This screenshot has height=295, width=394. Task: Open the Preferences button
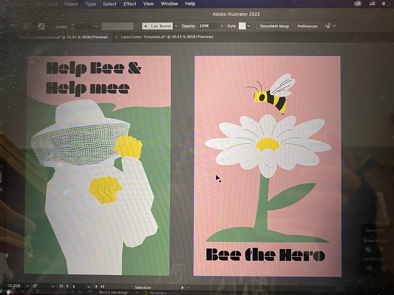(x=307, y=26)
